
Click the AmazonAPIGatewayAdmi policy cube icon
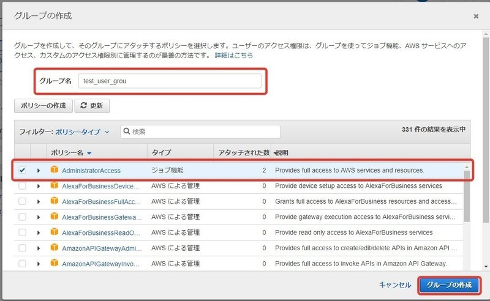[x=55, y=247]
